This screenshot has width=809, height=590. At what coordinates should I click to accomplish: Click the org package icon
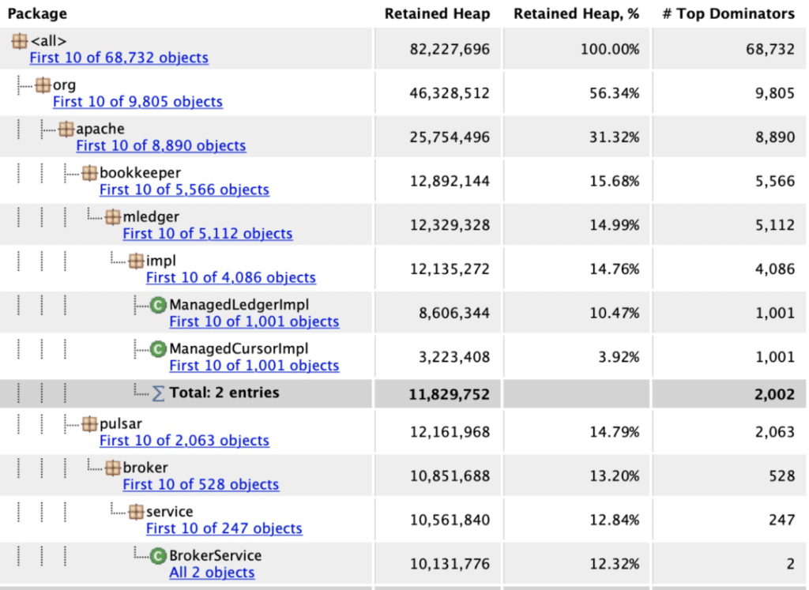point(43,85)
